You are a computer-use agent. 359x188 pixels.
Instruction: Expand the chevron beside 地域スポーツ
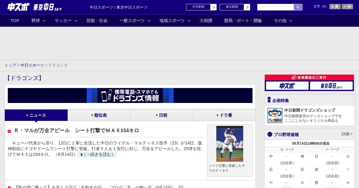click(189, 21)
